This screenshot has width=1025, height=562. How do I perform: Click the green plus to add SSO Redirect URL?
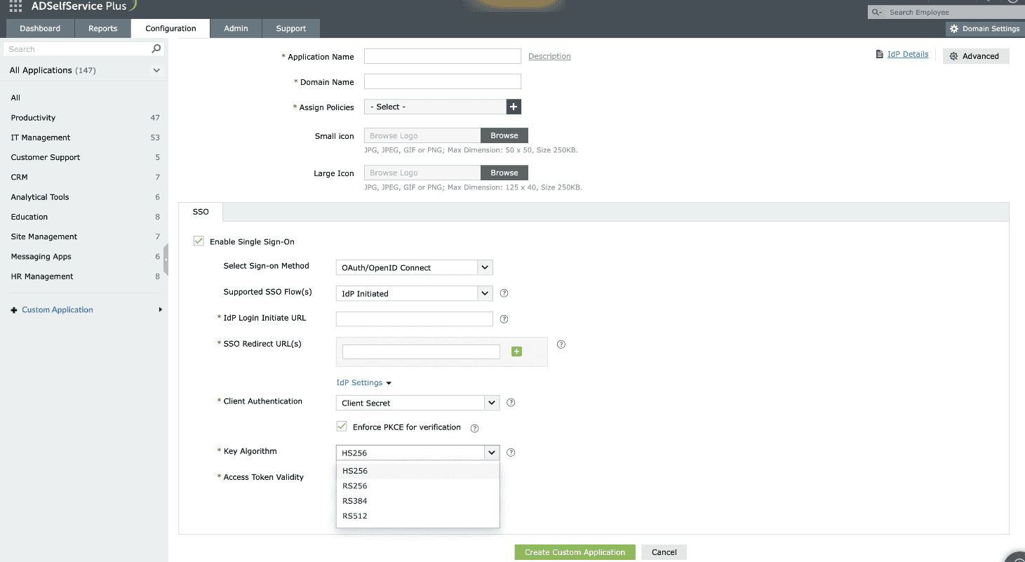516,351
